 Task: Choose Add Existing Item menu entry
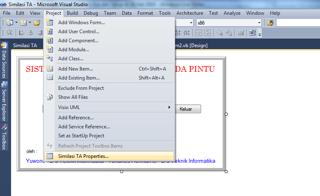[x=109, y=78]
